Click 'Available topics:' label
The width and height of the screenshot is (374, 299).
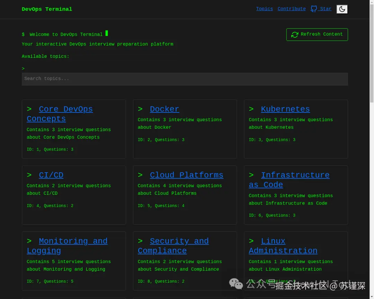coord(45,56)
